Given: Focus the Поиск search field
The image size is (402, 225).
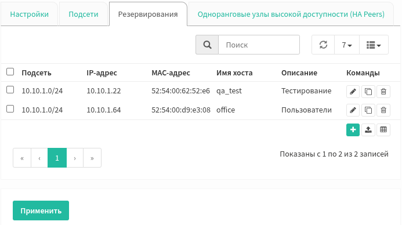Looking at the screenshot, I should tap(259, 45).
